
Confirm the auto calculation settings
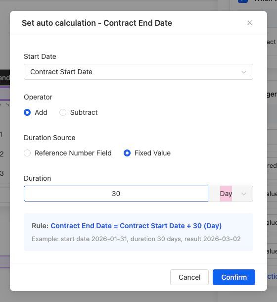[x=234, y=277]
